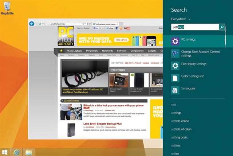
Task: Click the Nike FuelBand featured image
Action: 85,74
